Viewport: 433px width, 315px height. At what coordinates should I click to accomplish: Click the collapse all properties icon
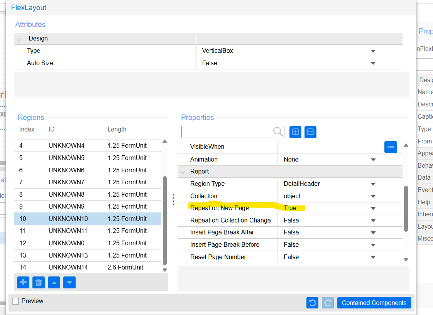310,132
